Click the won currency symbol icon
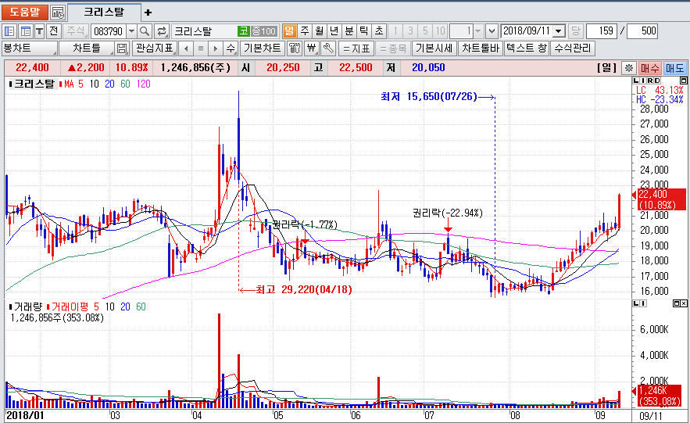 point(311,48)
